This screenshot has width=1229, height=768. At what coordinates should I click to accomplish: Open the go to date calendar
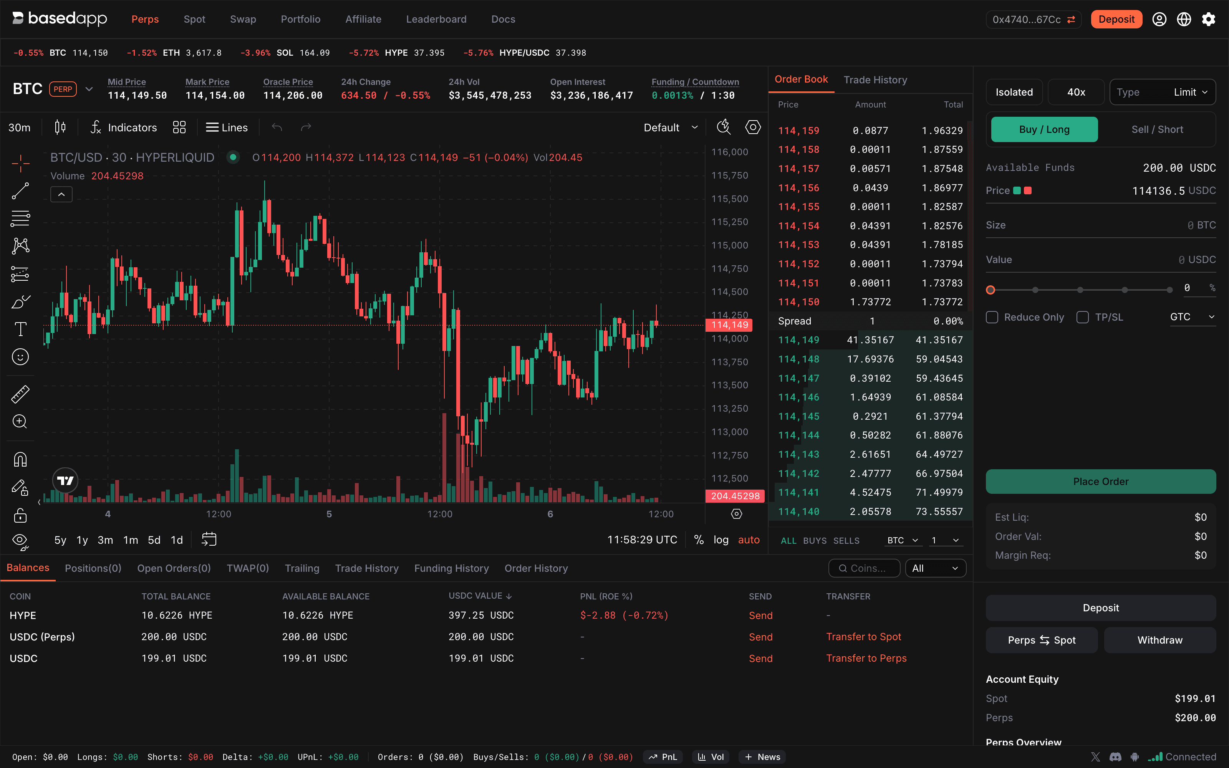pyautogui.click(x=209, y=540)
